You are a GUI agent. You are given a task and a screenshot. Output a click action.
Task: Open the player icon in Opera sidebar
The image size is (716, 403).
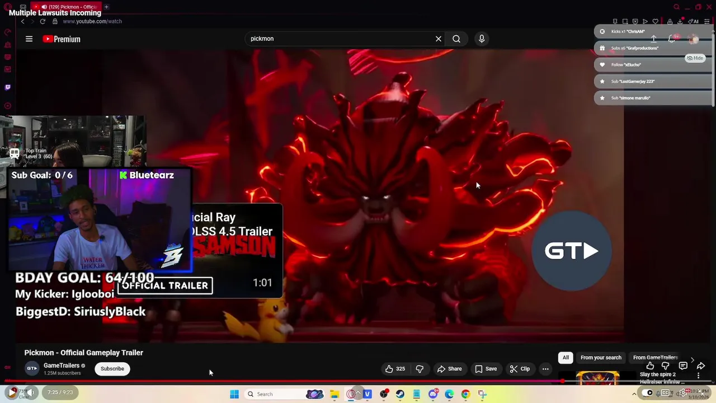[x=7, y=106]
